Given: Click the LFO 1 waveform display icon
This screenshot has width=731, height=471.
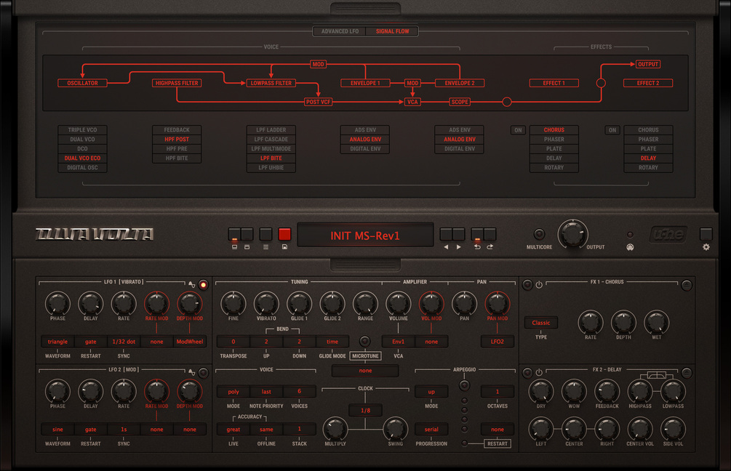Looking at the screenshot, I should tap(191, 283).
